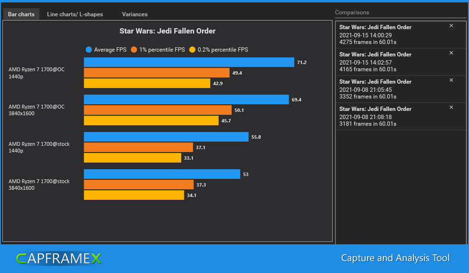Select the 3352 frames comparison record
Viewport: 469px width, 273px height.
pyautogui.click(x=401, y=89)
